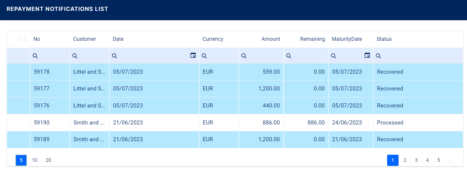This screenshot has height=170, width=467.
Task: Go to page 2 of results
Action: (x=405, y=160)
